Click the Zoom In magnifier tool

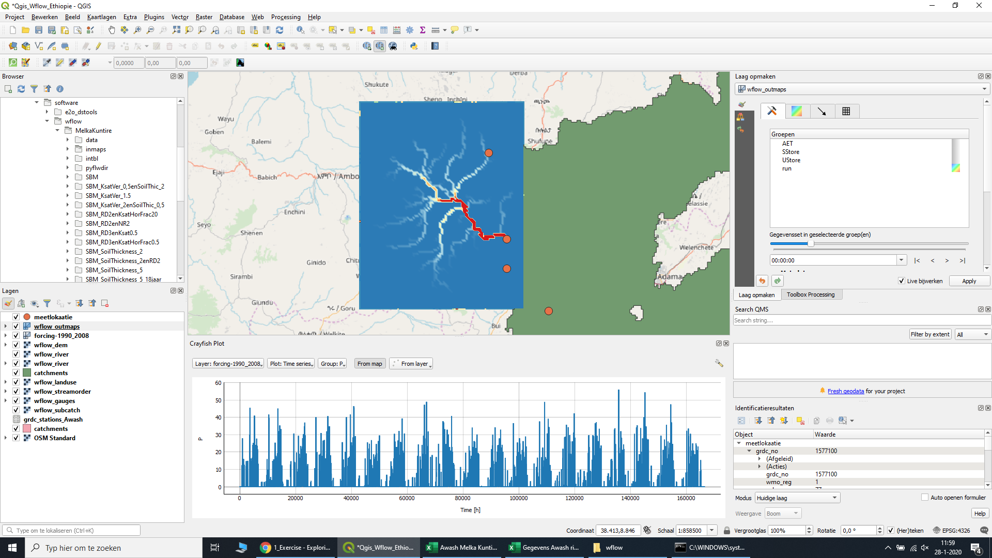click(137, 30)
